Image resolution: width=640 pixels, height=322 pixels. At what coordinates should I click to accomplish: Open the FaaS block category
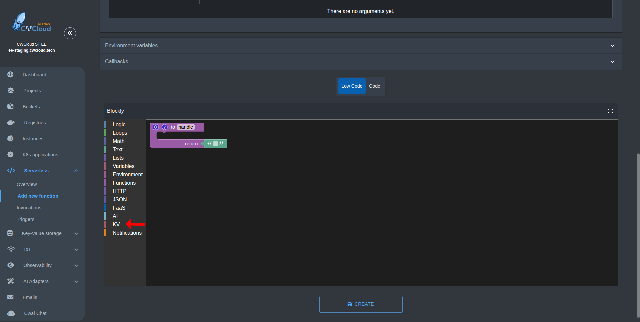125,208
